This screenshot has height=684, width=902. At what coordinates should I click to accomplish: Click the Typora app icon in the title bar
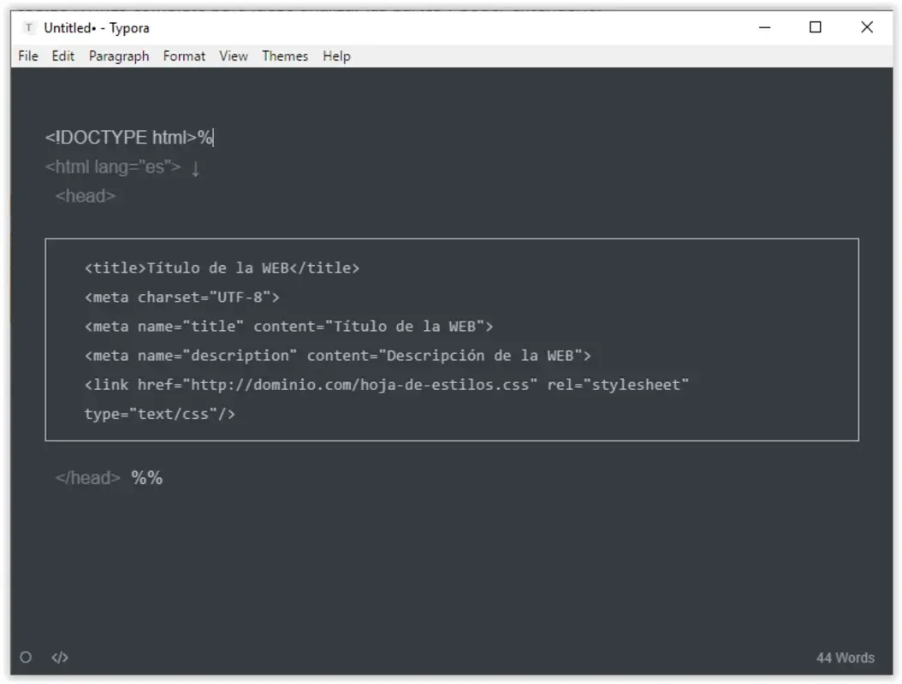(x=30, y=27)
